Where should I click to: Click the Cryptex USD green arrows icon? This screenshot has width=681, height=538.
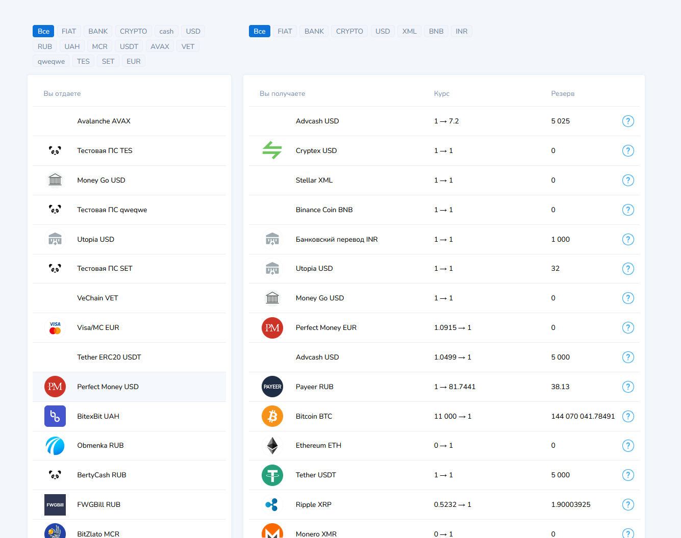point(272,150)
